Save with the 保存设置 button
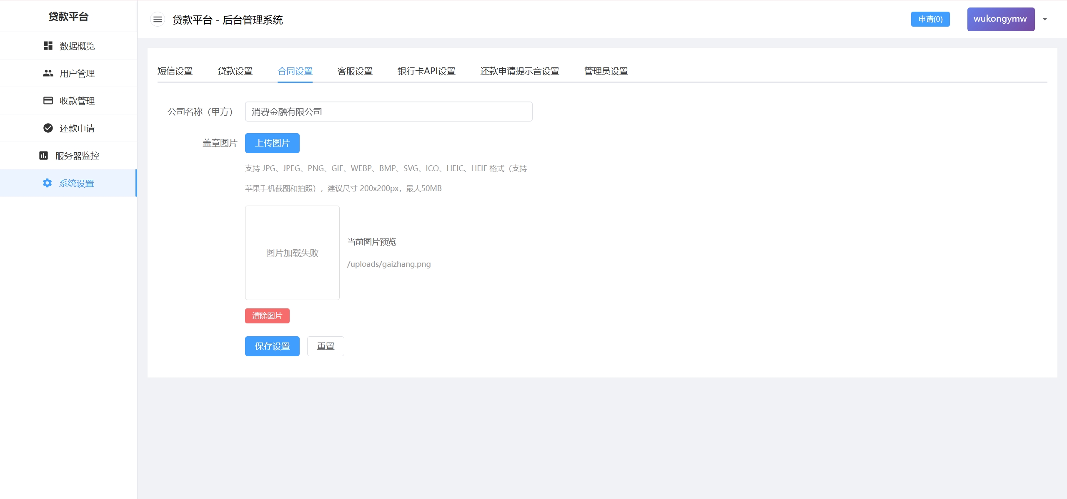Viewport: 1067px width, 499px height. [x=272, y=346]
